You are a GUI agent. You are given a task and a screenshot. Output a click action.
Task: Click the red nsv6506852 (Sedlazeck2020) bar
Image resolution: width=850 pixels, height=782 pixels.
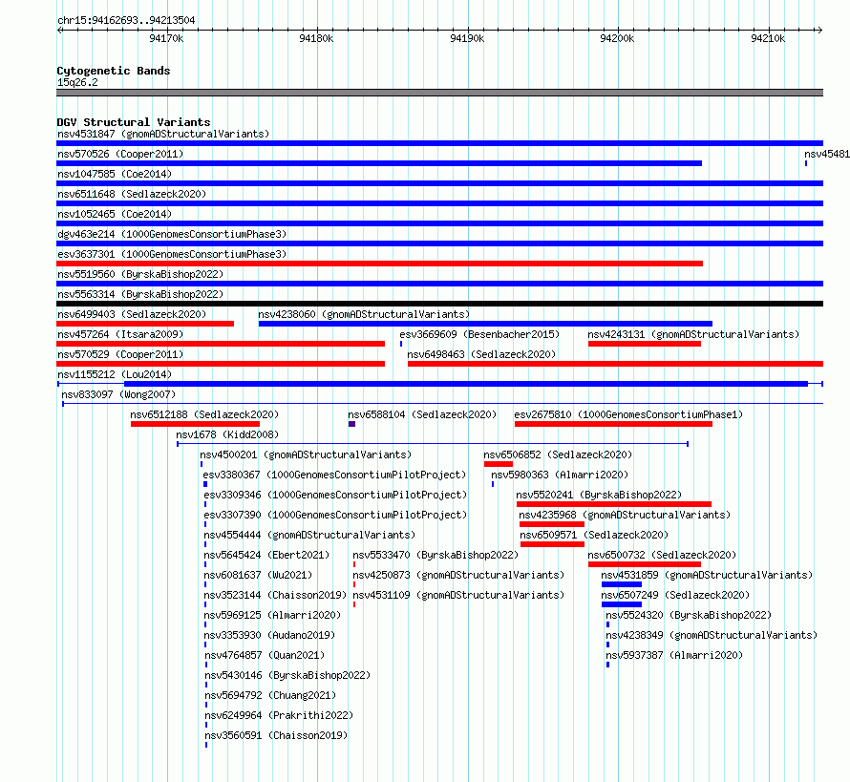(499, 464)
